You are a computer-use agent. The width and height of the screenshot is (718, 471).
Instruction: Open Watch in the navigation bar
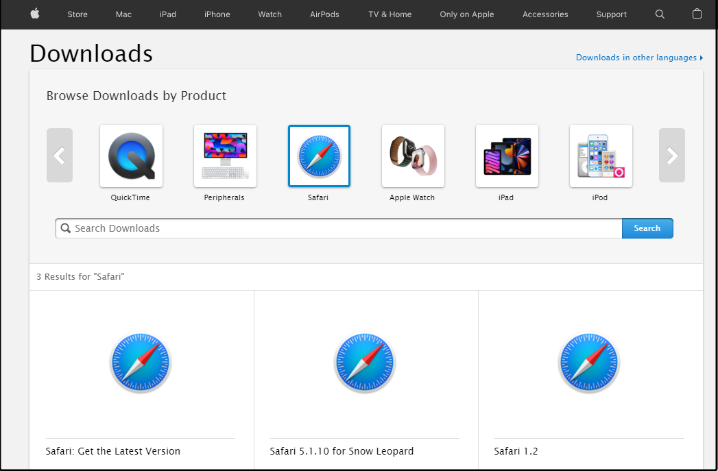click(270, 14)
